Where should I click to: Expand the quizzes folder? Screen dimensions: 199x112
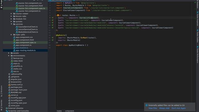[11, 21]
